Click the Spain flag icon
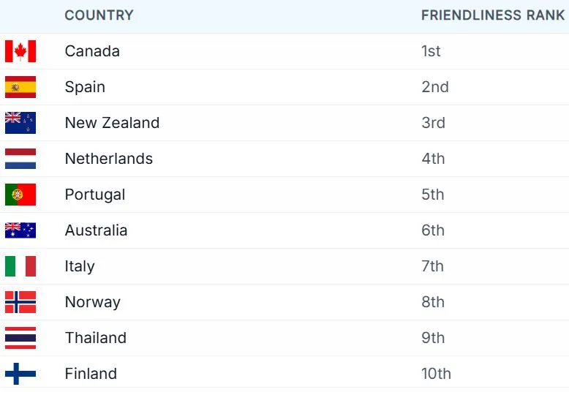The height and width of the screenshot is (395, 569). coord(20,87)
